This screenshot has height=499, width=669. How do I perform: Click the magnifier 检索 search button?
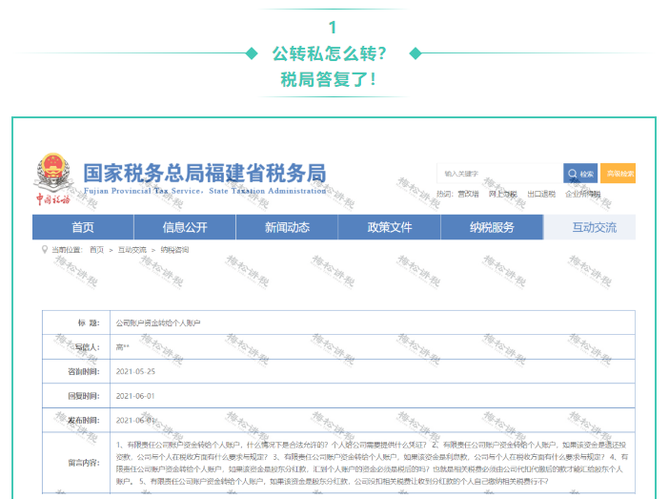tap(579, 174)
